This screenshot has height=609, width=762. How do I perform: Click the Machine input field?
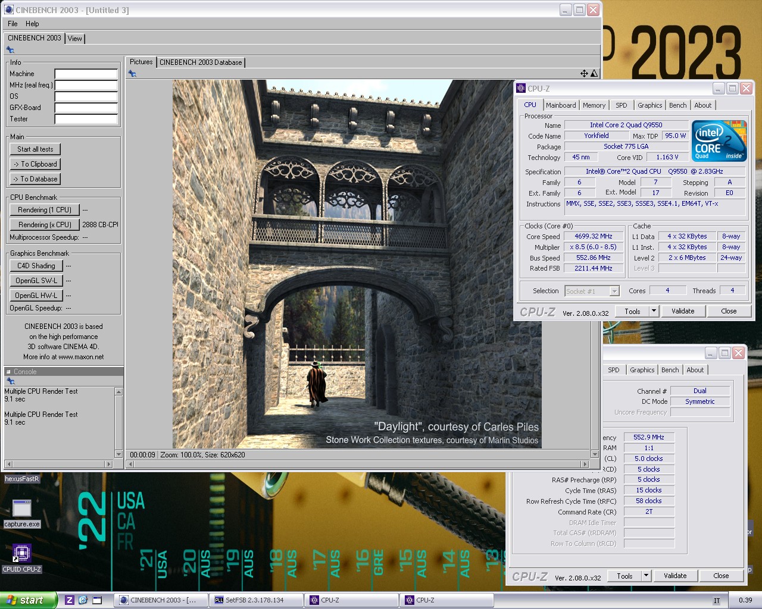tap(86, 74)
